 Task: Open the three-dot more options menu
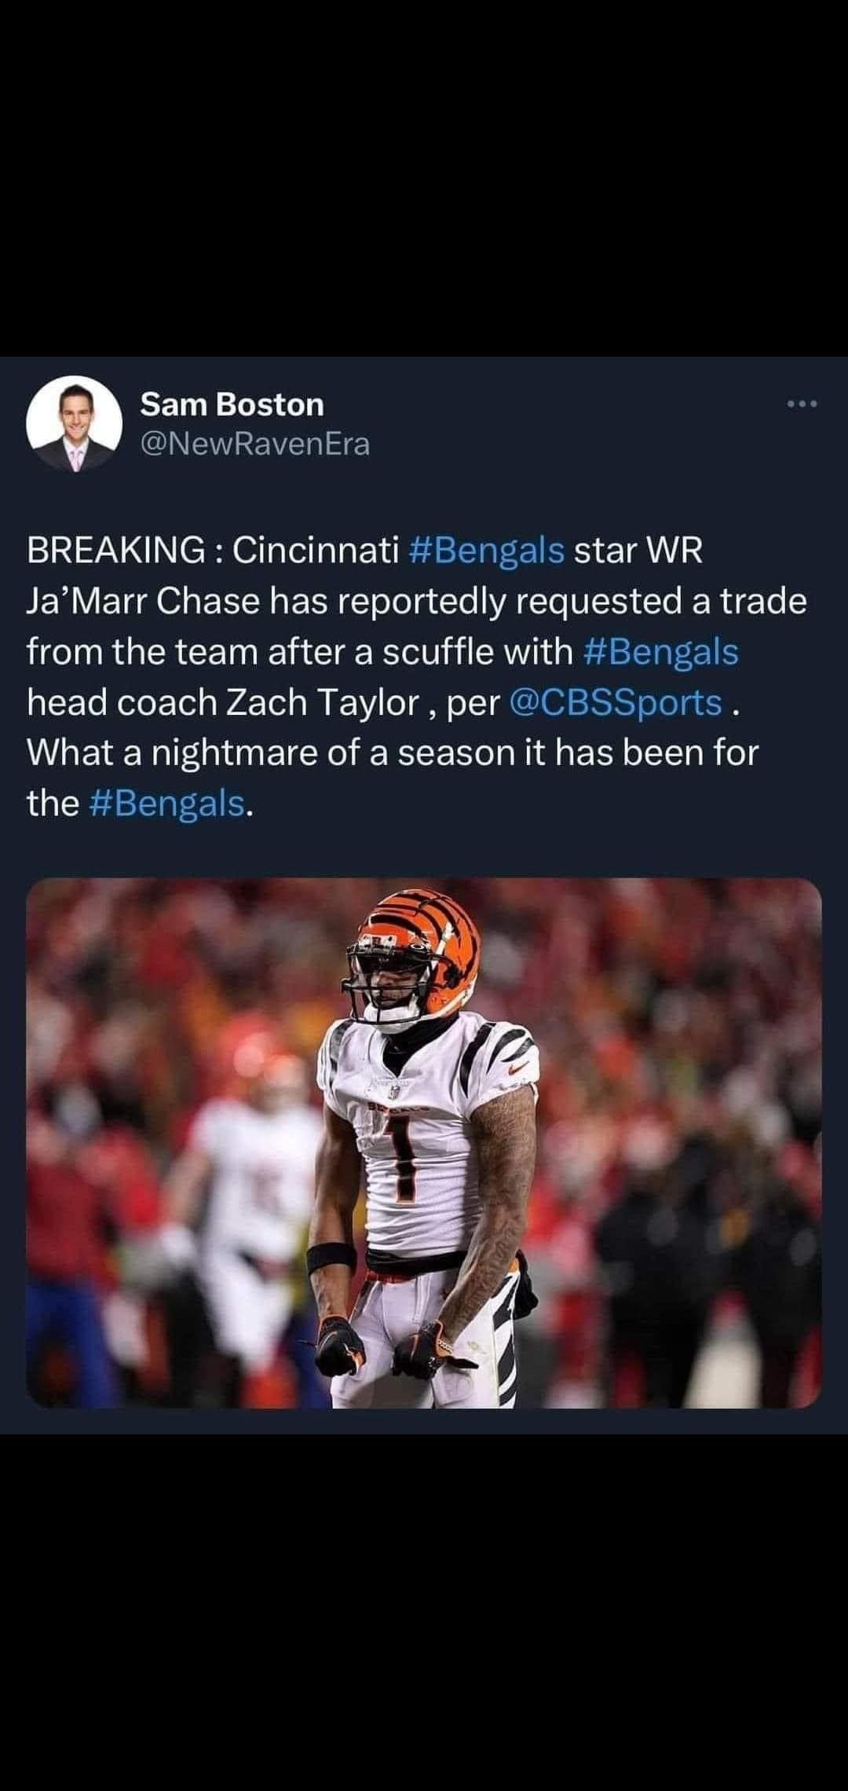point(802,405)
